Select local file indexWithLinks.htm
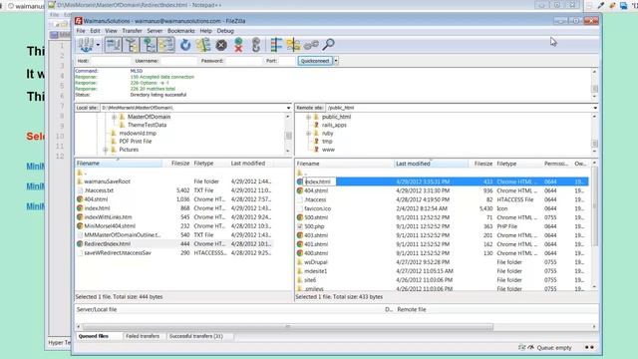638x359 pixels. [173, 217]
